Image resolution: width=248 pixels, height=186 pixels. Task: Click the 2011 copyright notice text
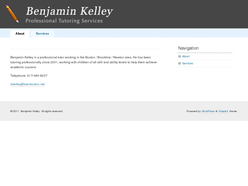(x=37, y=111)
